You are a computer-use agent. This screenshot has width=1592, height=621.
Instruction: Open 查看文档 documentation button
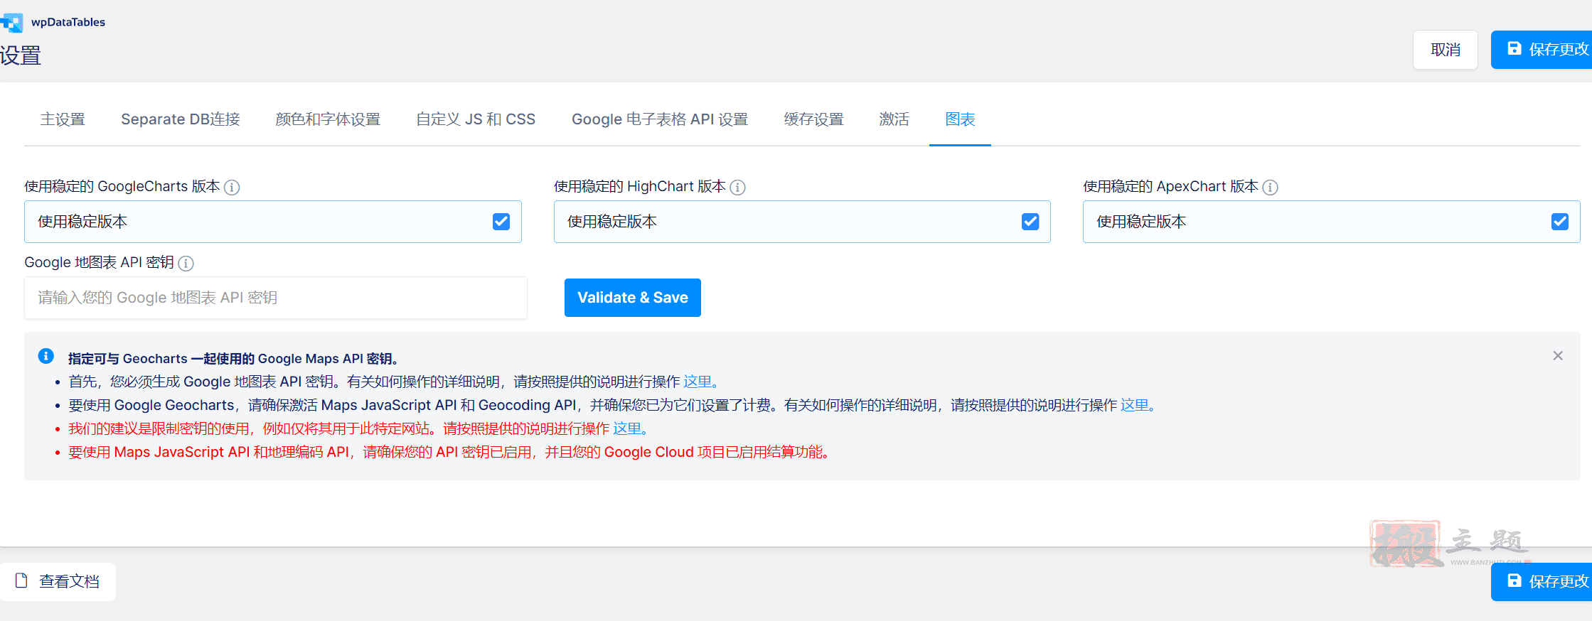pos(58,582)
